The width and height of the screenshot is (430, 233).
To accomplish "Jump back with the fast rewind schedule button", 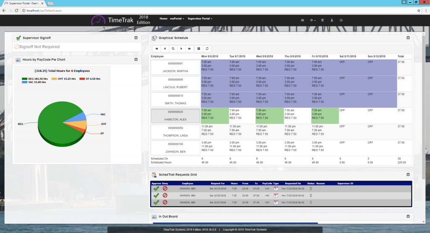I will click(x=157, y=49).
